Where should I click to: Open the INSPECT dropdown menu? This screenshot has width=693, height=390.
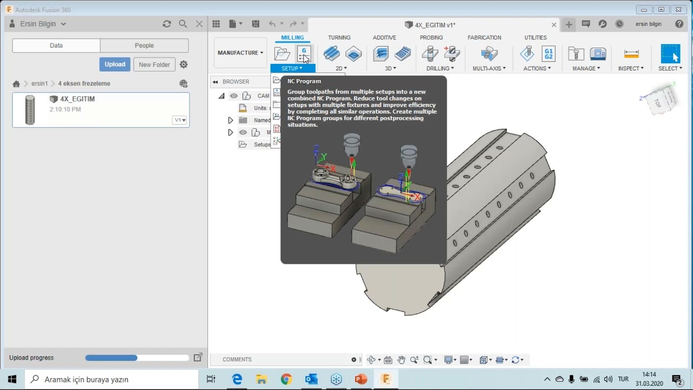631,68
